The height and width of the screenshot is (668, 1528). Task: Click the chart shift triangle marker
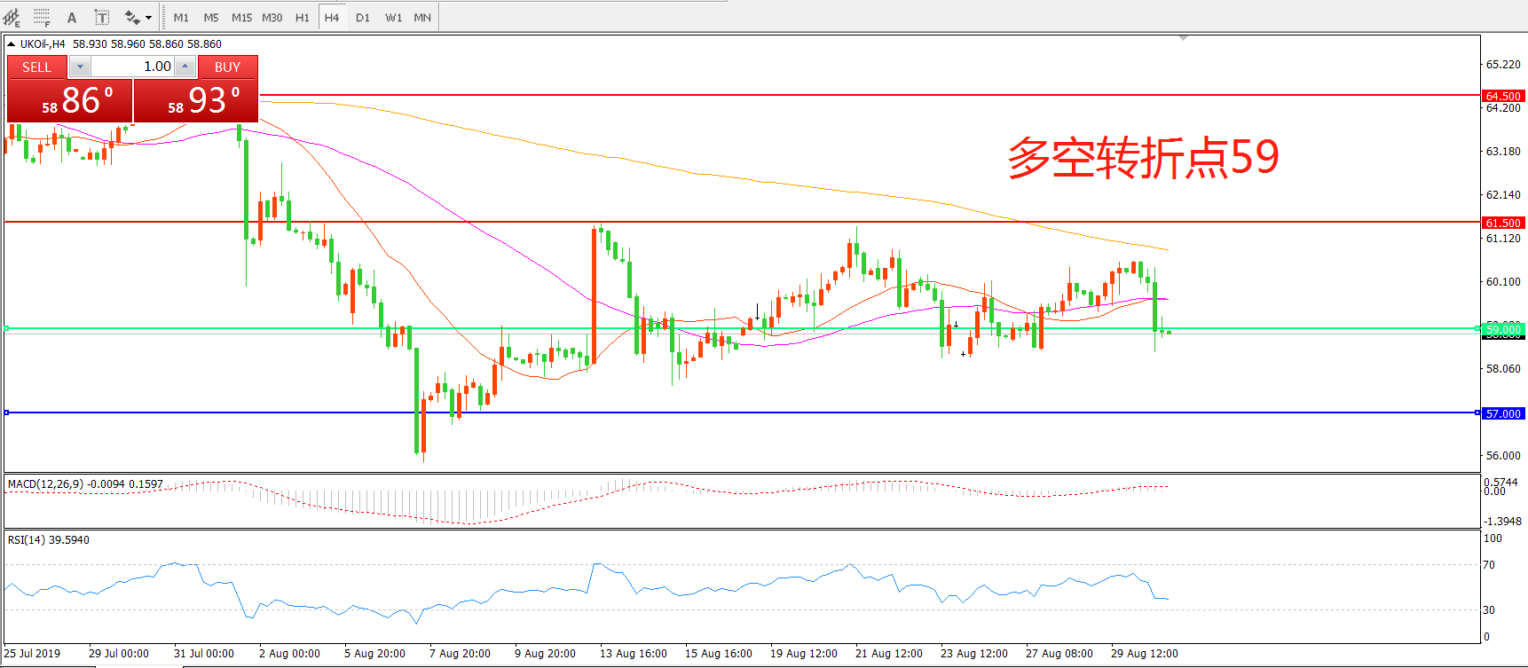pos(1183,38)
